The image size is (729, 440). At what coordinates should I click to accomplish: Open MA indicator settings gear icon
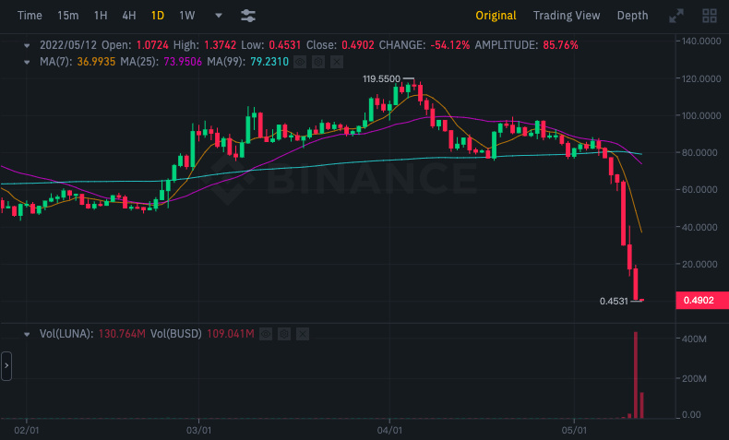[318, 62]
